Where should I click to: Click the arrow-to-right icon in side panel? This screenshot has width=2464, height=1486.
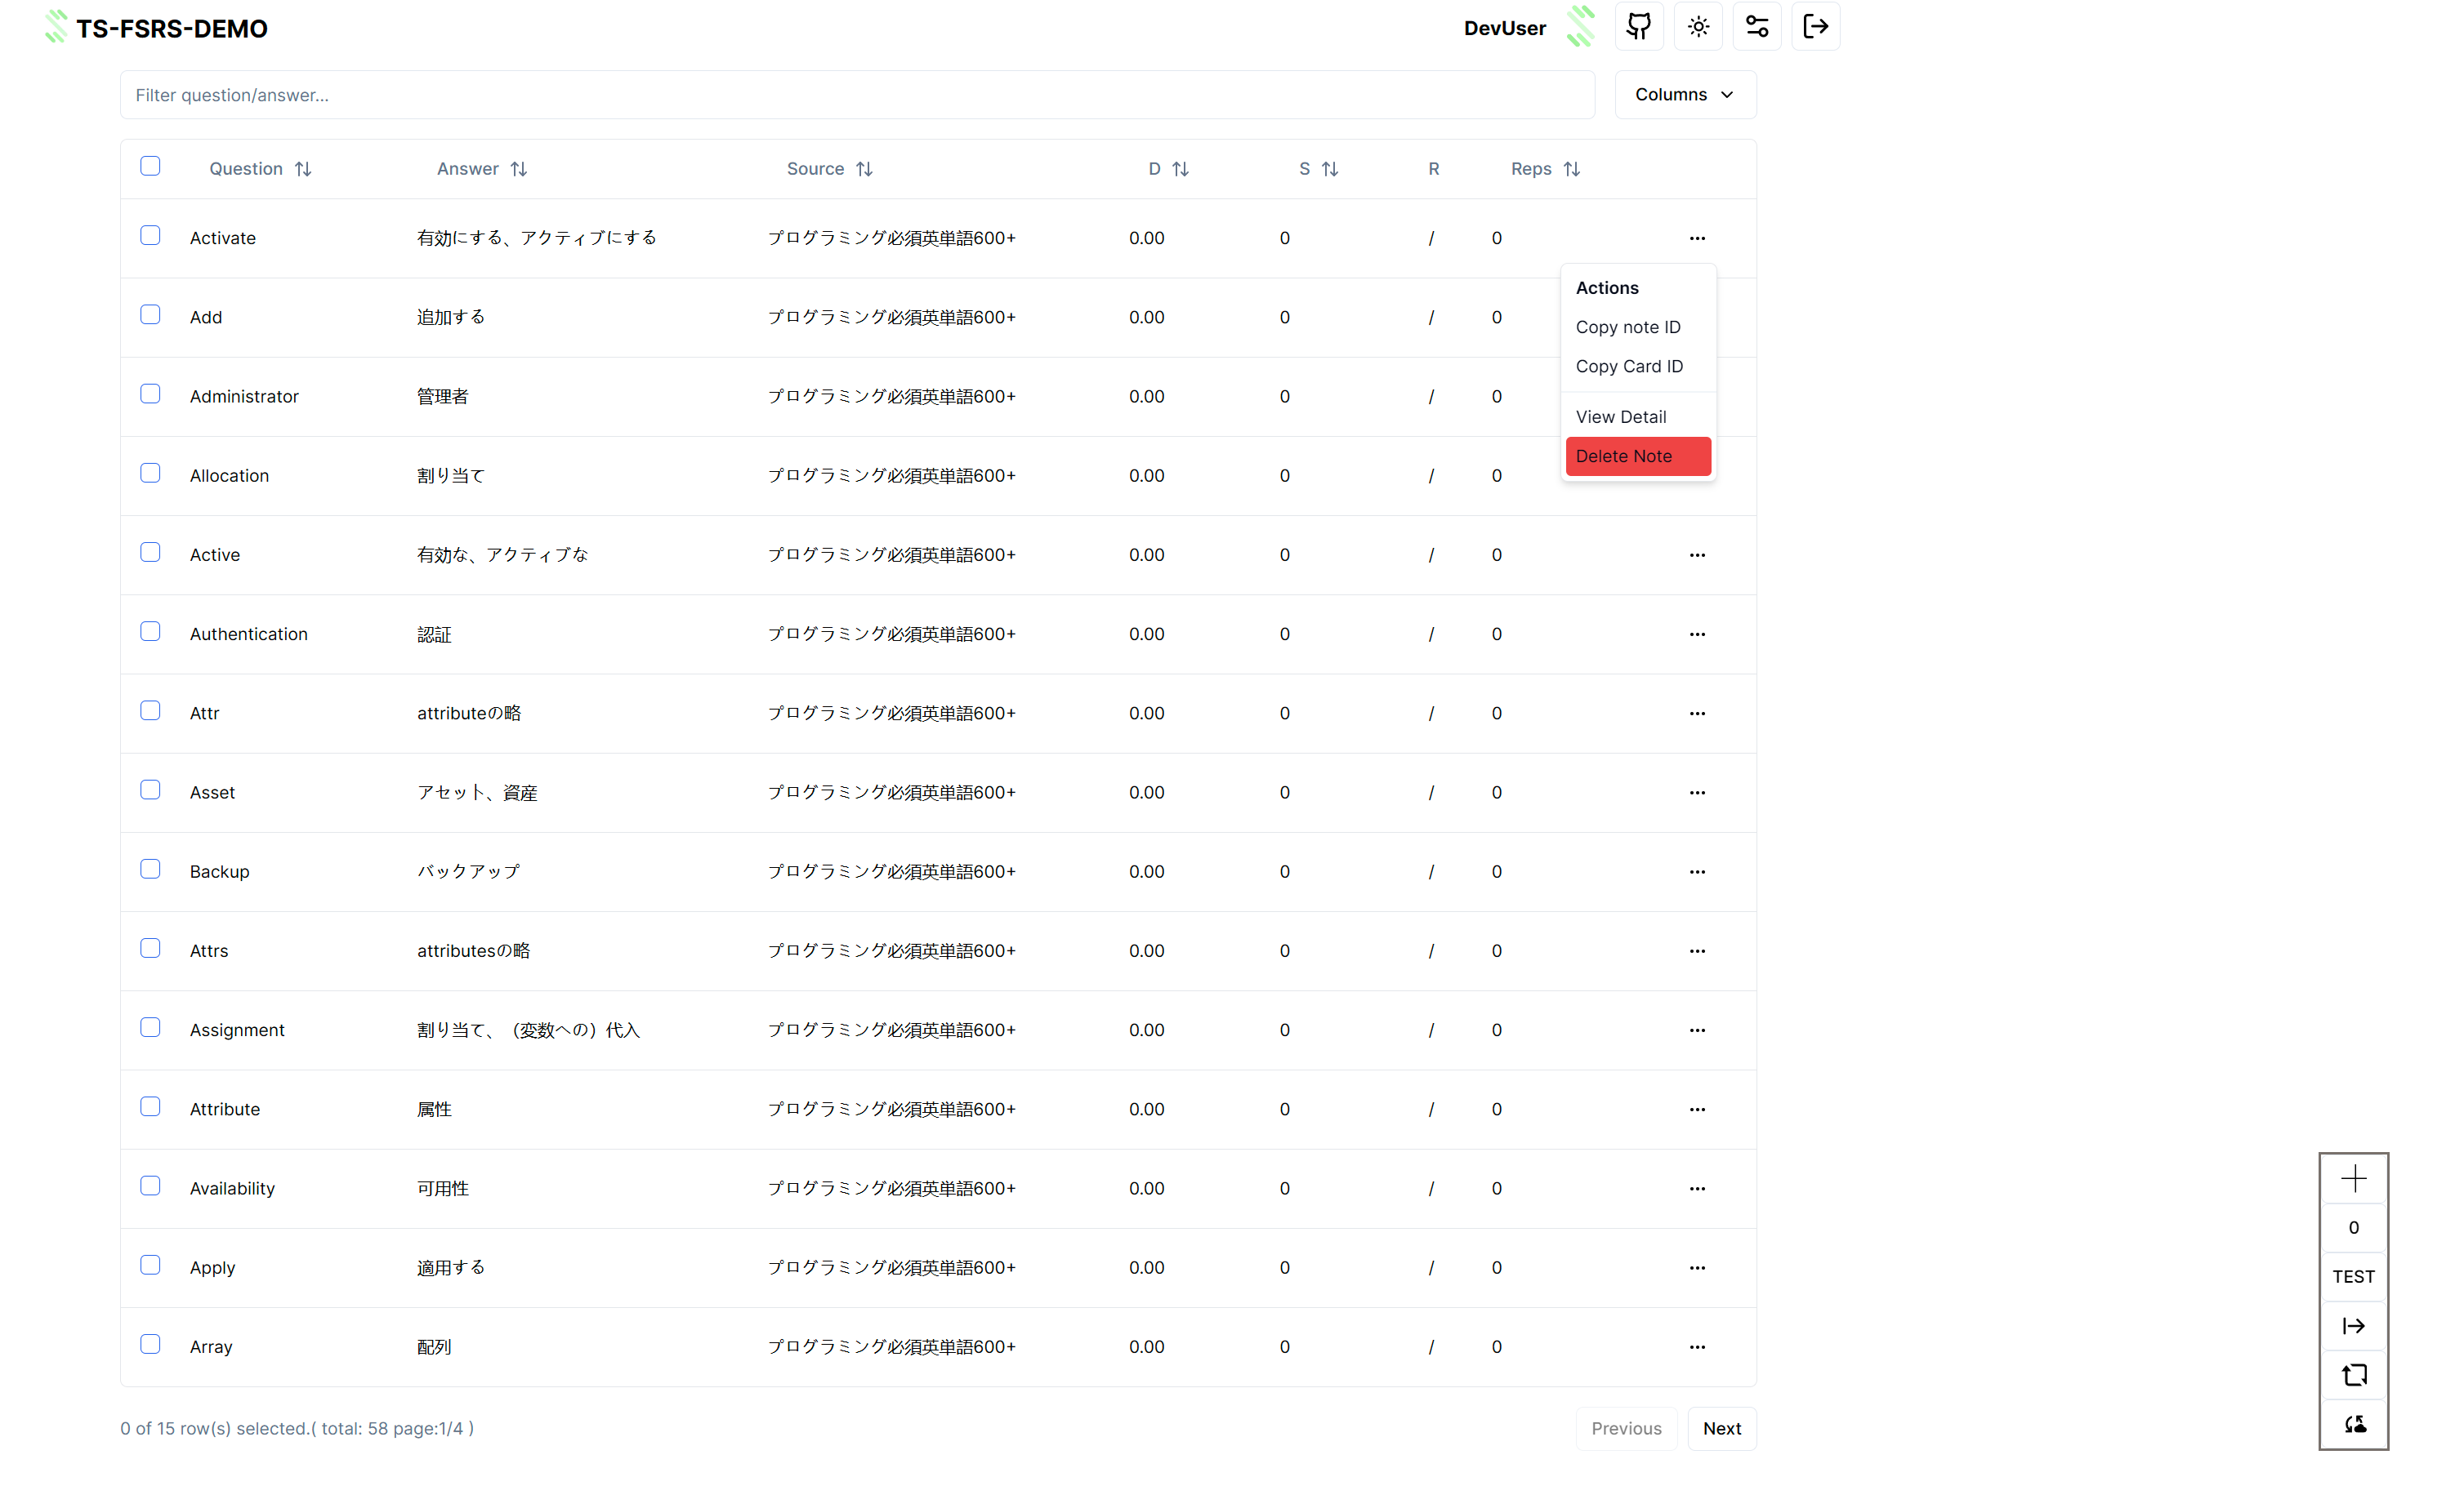[2353, 1325]
